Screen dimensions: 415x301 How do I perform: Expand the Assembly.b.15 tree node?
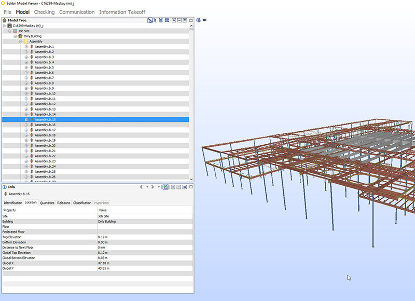(x=26, y=120)
